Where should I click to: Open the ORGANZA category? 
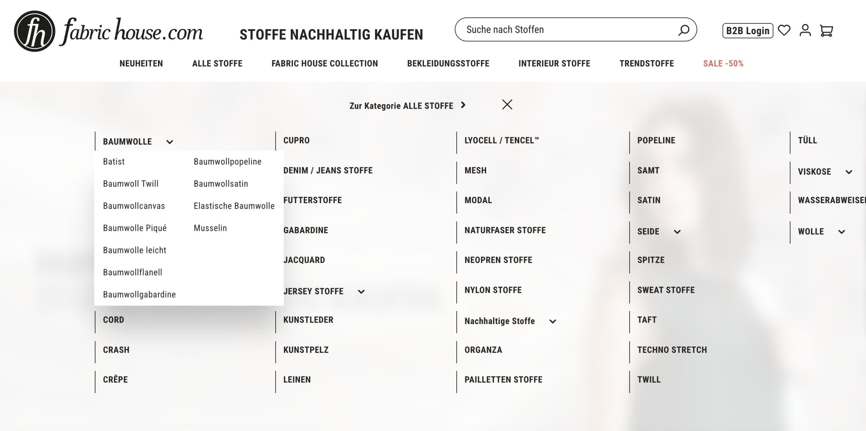coord(483,349)
